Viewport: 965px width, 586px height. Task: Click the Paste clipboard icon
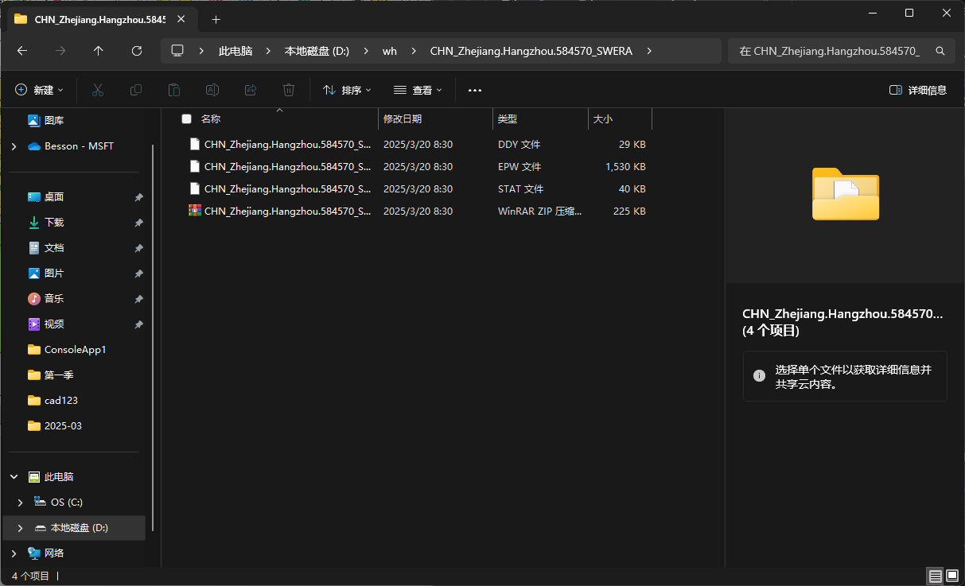click(174, 90)
